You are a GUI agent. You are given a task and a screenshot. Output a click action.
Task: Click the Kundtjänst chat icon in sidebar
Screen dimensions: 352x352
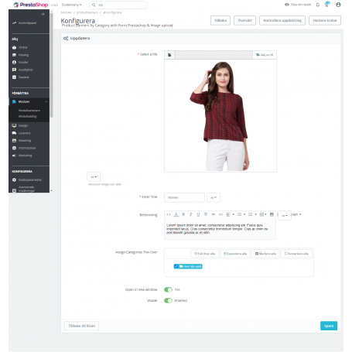tap(14, 70)
